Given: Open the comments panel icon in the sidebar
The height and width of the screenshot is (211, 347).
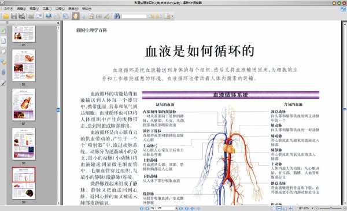Looking at the screenshot, I should click(x=3, y=62).
